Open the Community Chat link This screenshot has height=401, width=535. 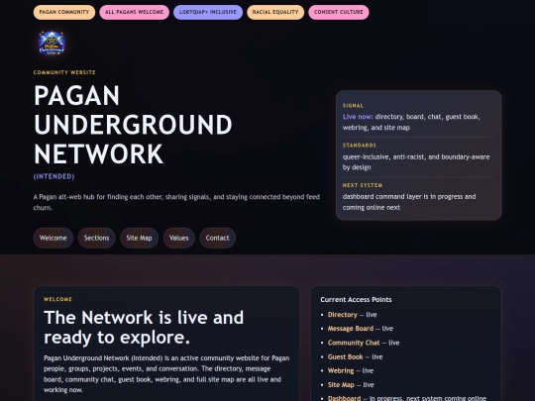pyautogui.click(x=354, y=343)
